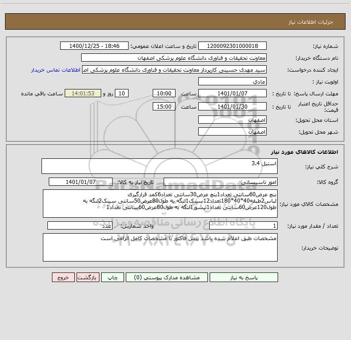Click the توضیحات خریدار label
This screenshot has width=351, height=340.
click(320, 248)
